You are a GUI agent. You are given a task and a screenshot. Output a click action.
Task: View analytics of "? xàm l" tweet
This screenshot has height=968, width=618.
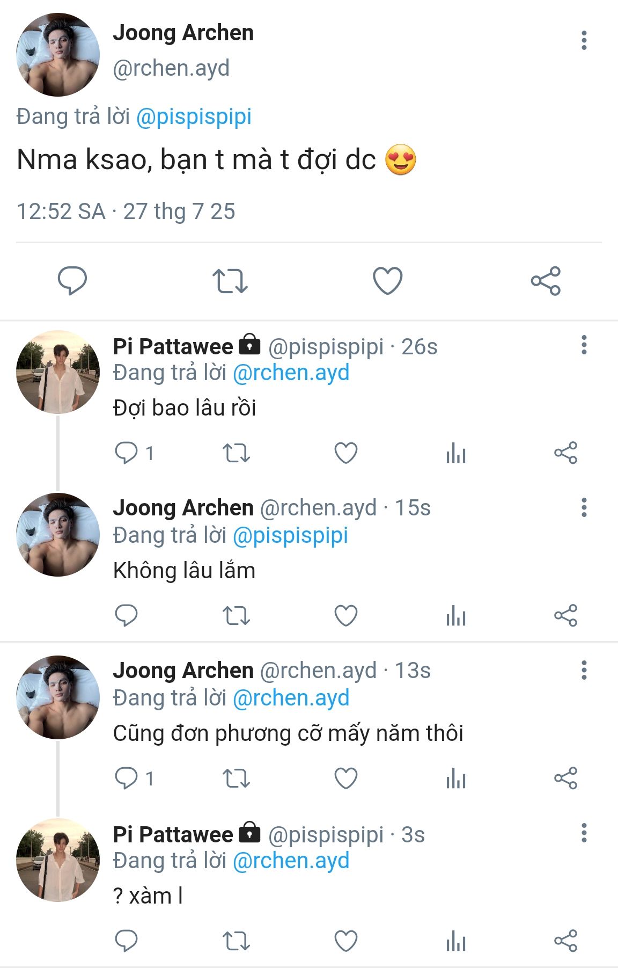point(455,941)
